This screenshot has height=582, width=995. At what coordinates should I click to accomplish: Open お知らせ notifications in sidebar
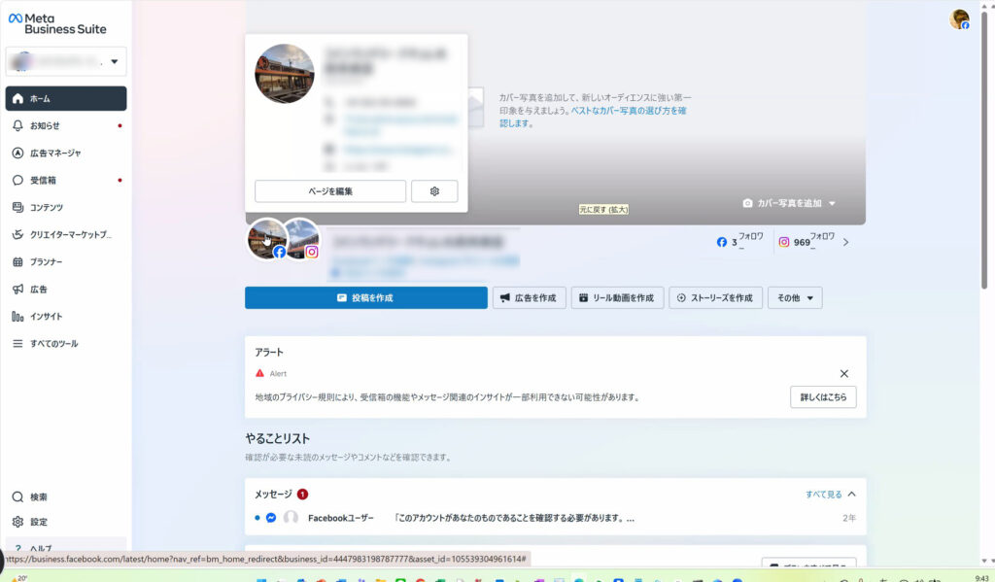pos(45,125)
